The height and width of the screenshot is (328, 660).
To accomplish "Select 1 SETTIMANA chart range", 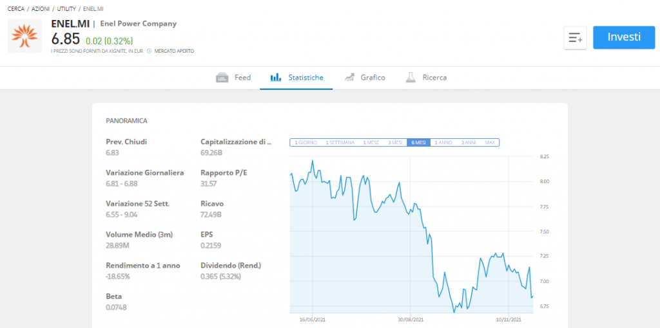I will coord(340,143).
